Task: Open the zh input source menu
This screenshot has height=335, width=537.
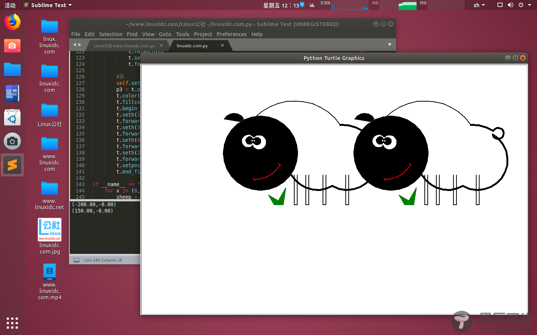Action: click(479, 5)
